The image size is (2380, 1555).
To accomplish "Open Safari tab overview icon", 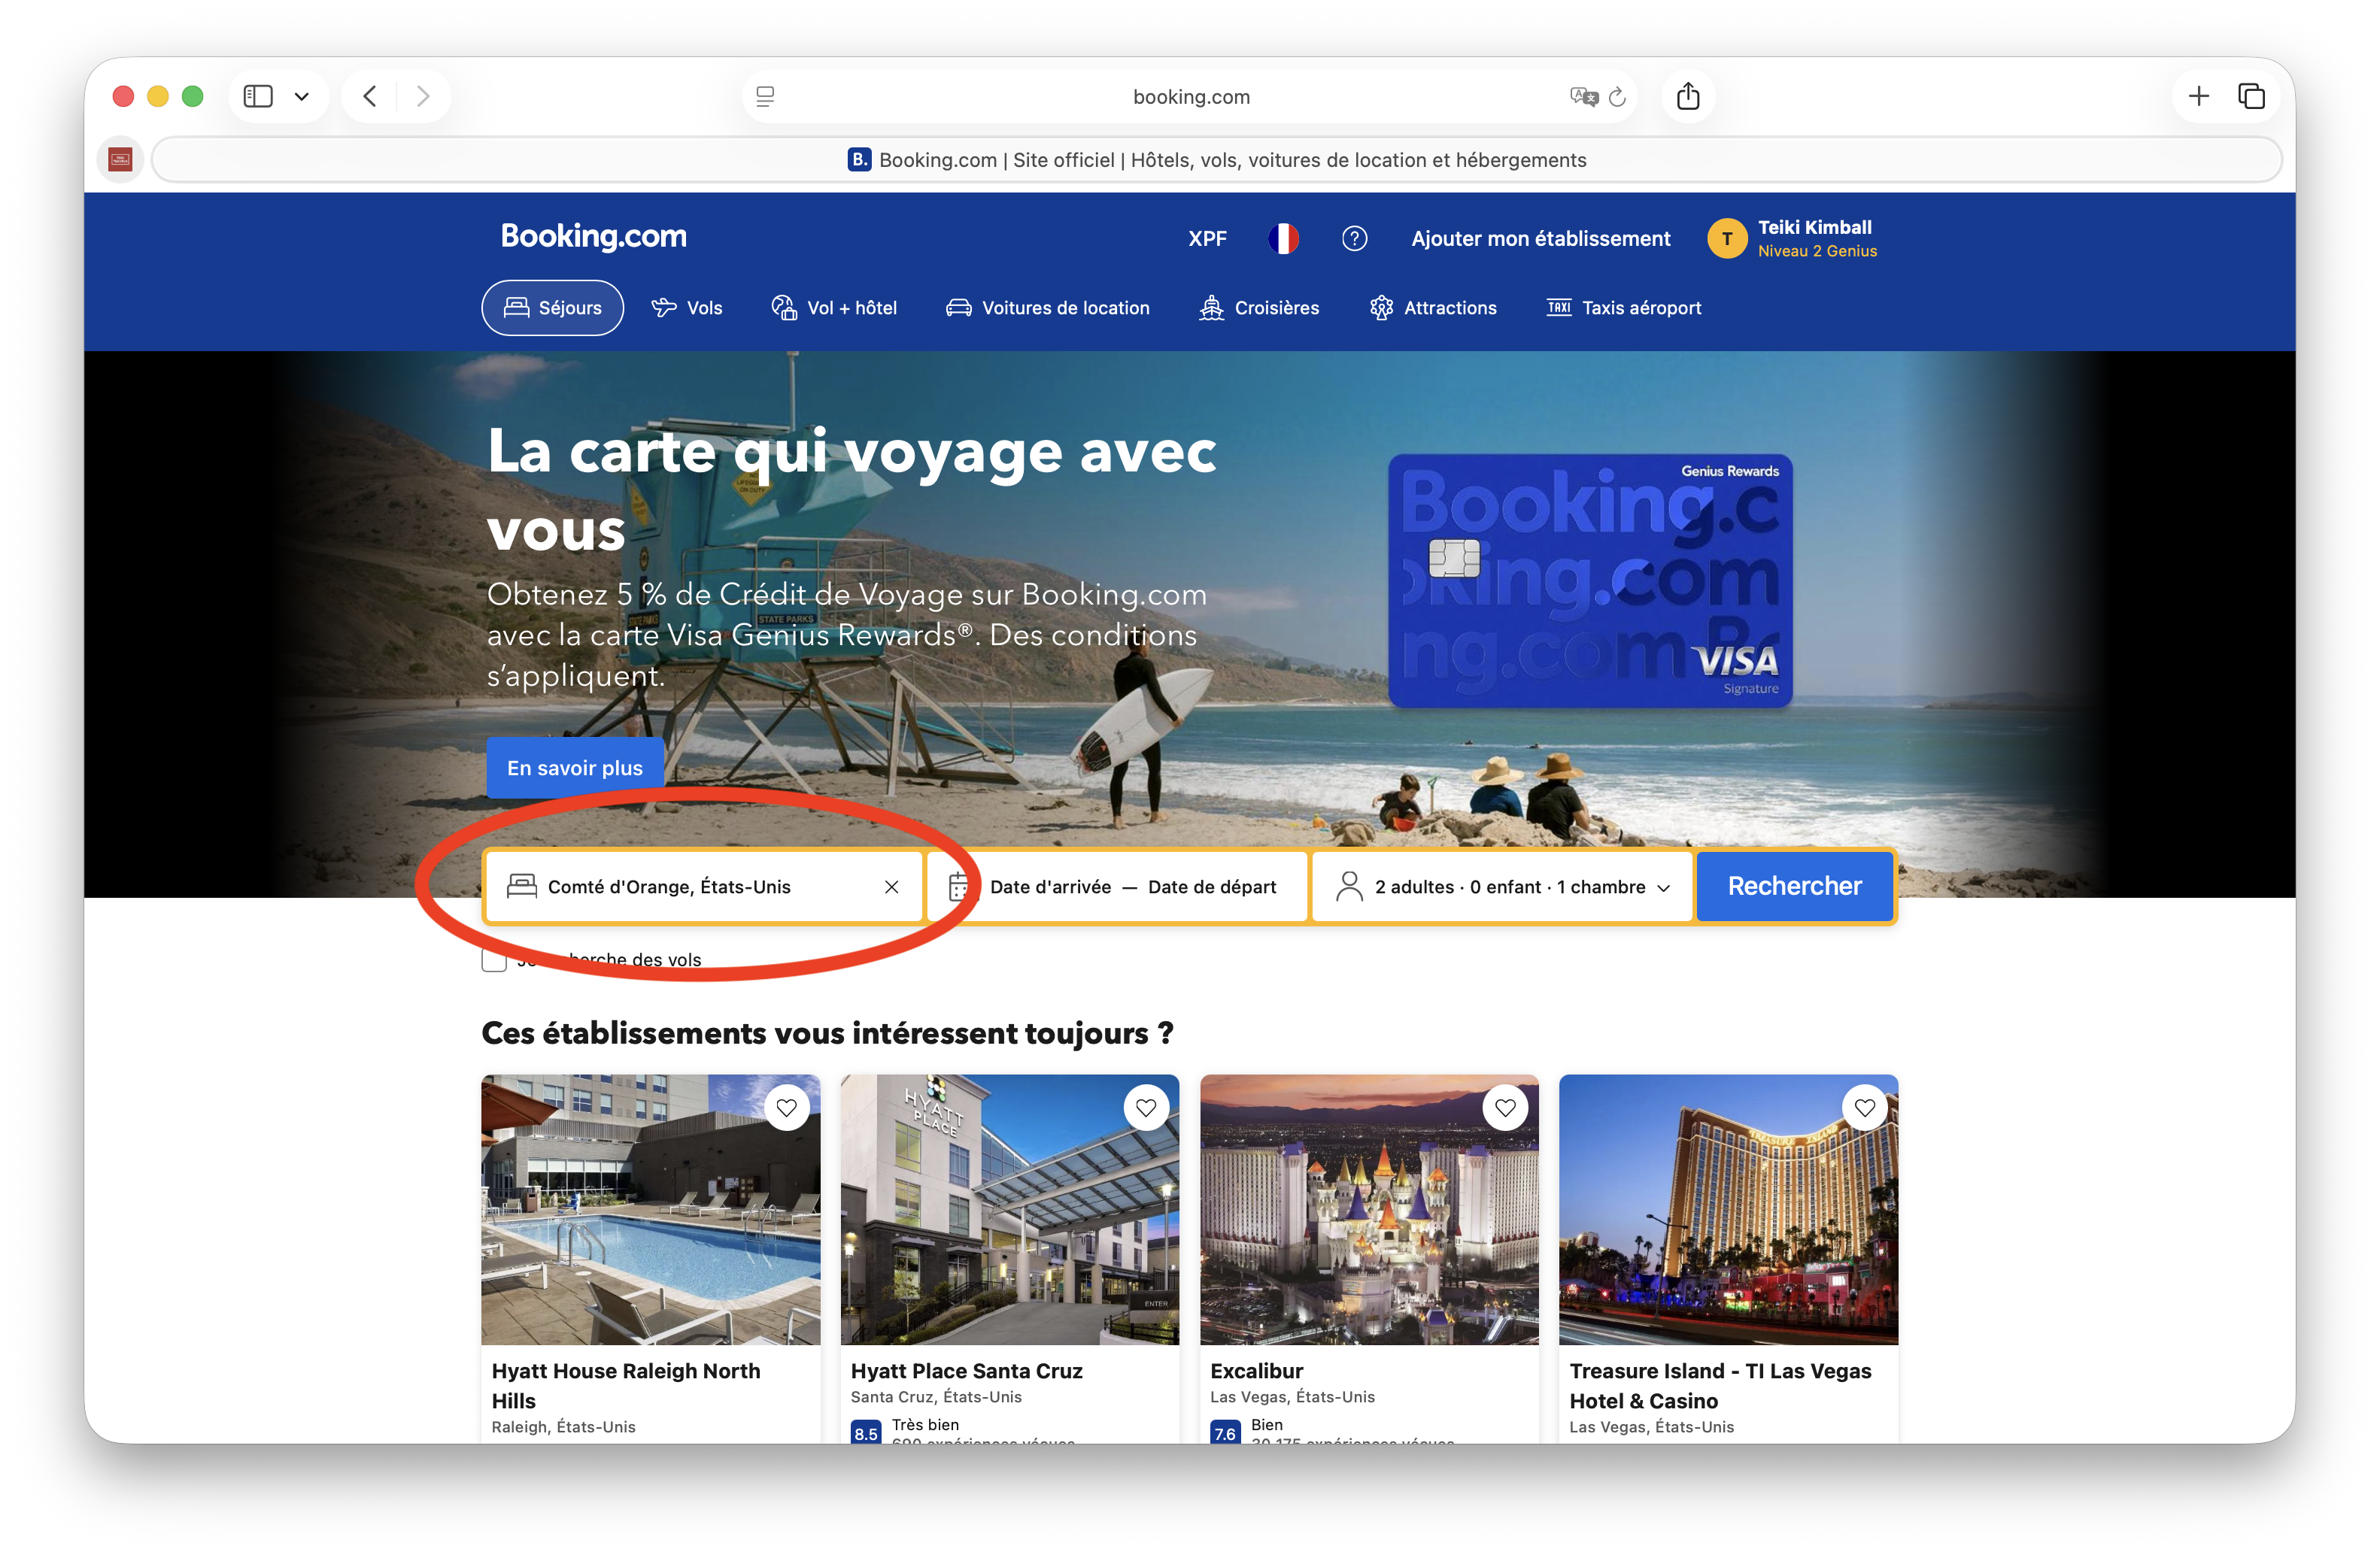I will click(2251, 96).
